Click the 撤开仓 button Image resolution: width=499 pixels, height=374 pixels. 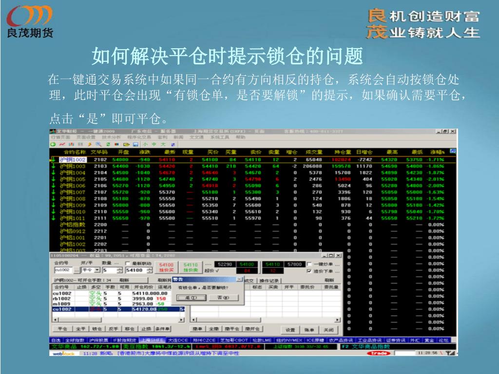(252, 329)
